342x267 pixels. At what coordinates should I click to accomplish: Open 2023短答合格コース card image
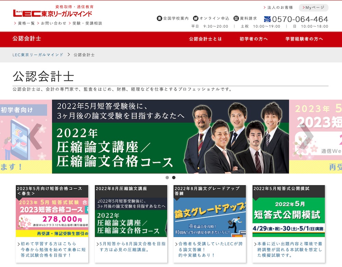[x=52, y=217]
